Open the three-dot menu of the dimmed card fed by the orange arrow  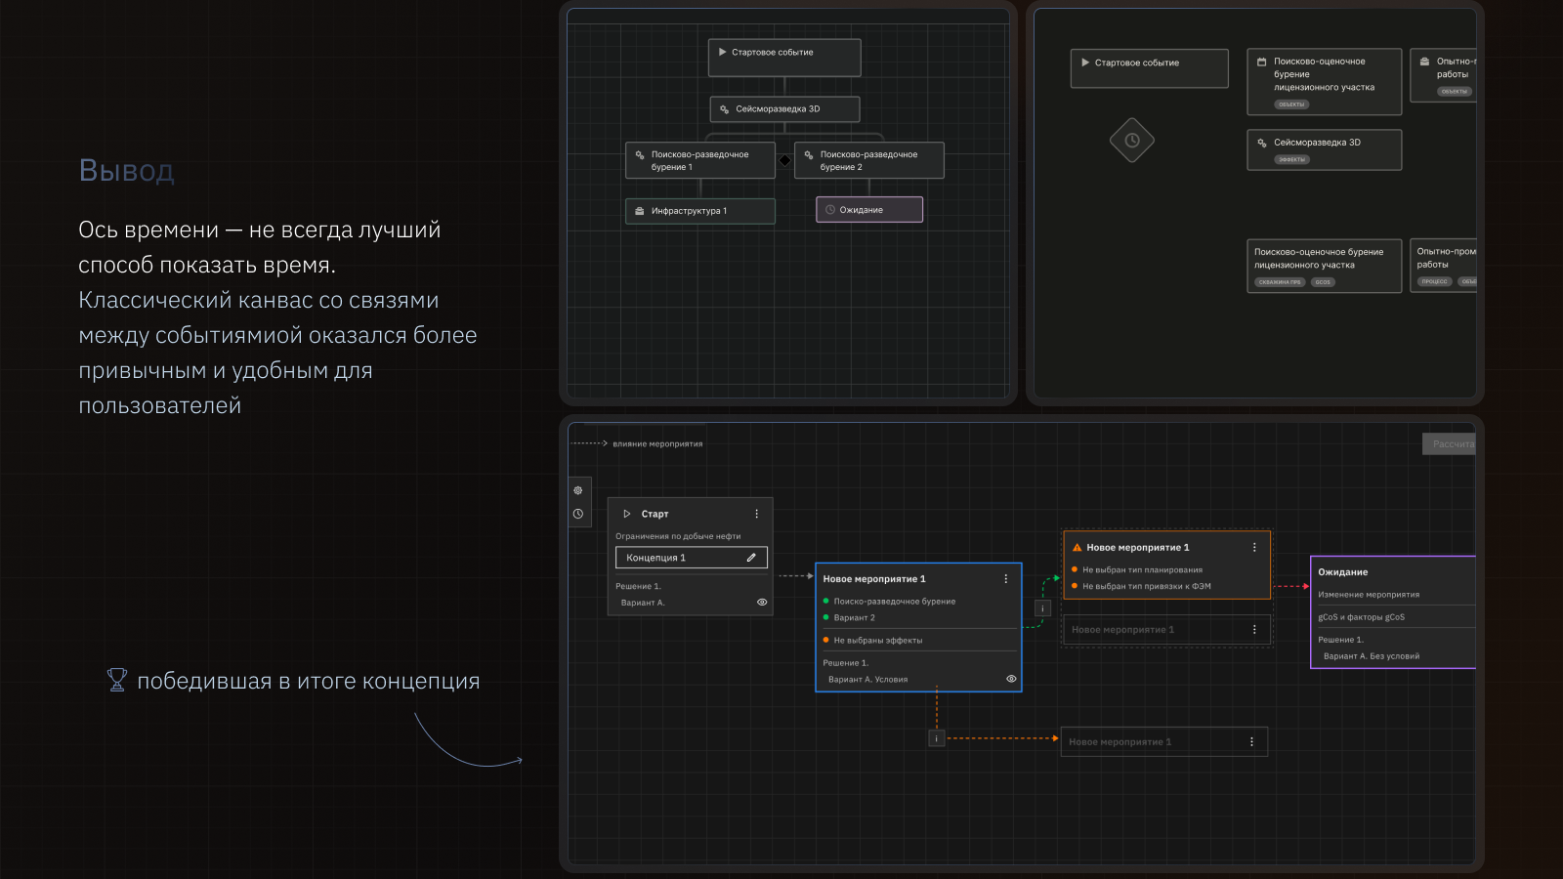(1252, 742)
